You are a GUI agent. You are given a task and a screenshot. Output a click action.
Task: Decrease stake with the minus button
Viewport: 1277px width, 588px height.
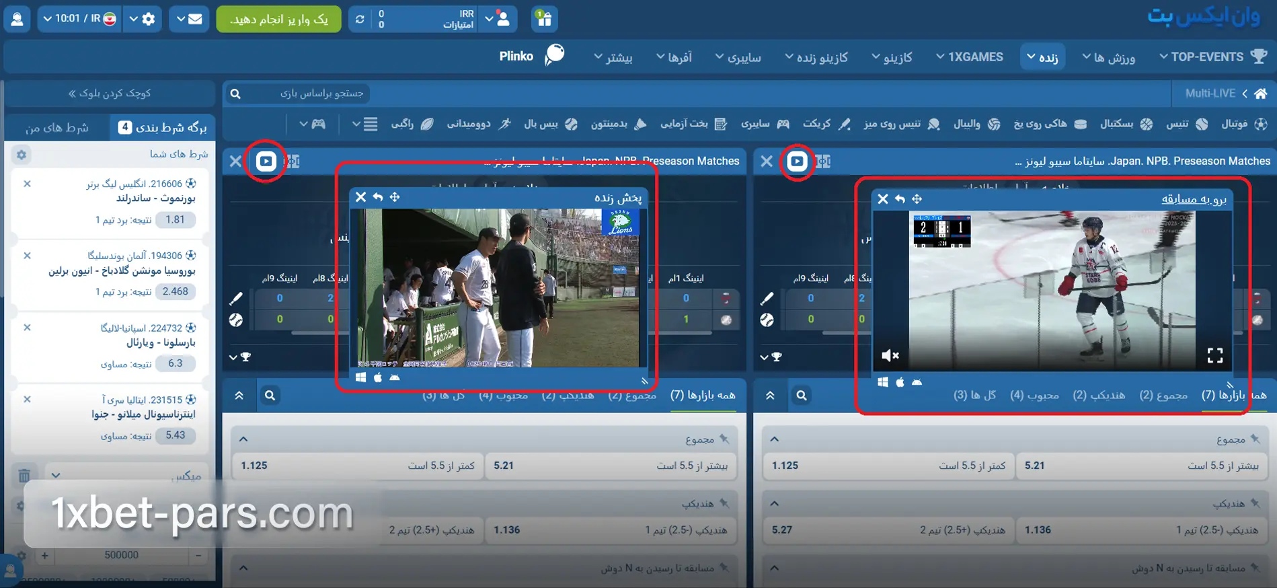click(x=198, y=556)
